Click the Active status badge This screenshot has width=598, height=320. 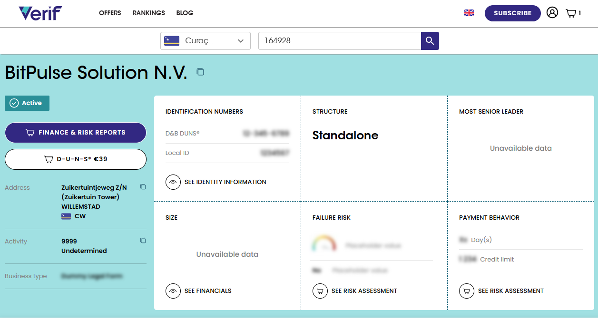[27, 103]
